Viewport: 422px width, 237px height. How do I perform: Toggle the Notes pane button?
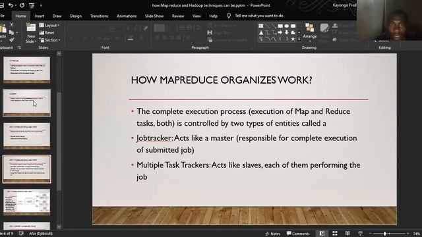coord(272,234)
